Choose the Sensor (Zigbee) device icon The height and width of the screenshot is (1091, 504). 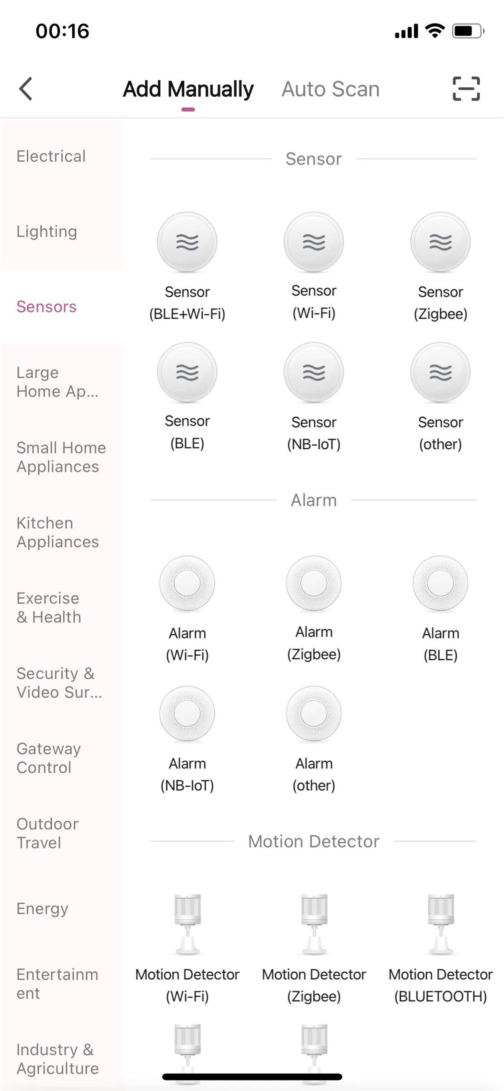440,242
